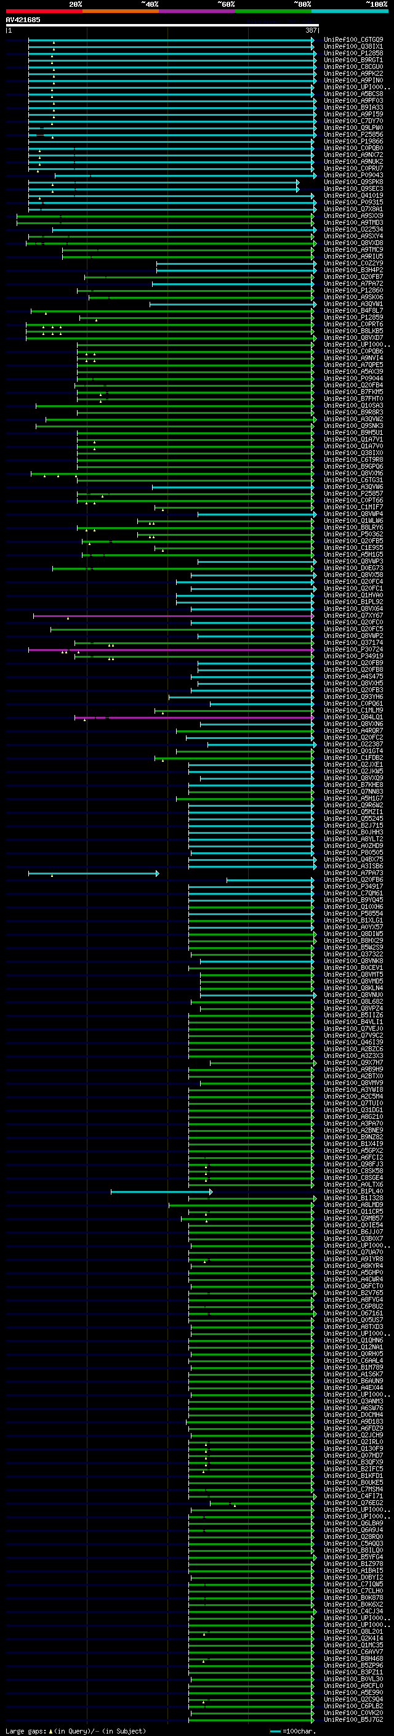Open hit UniRef100_P25857
Viewport: 394px width, 1736px height.
point(353,493)
